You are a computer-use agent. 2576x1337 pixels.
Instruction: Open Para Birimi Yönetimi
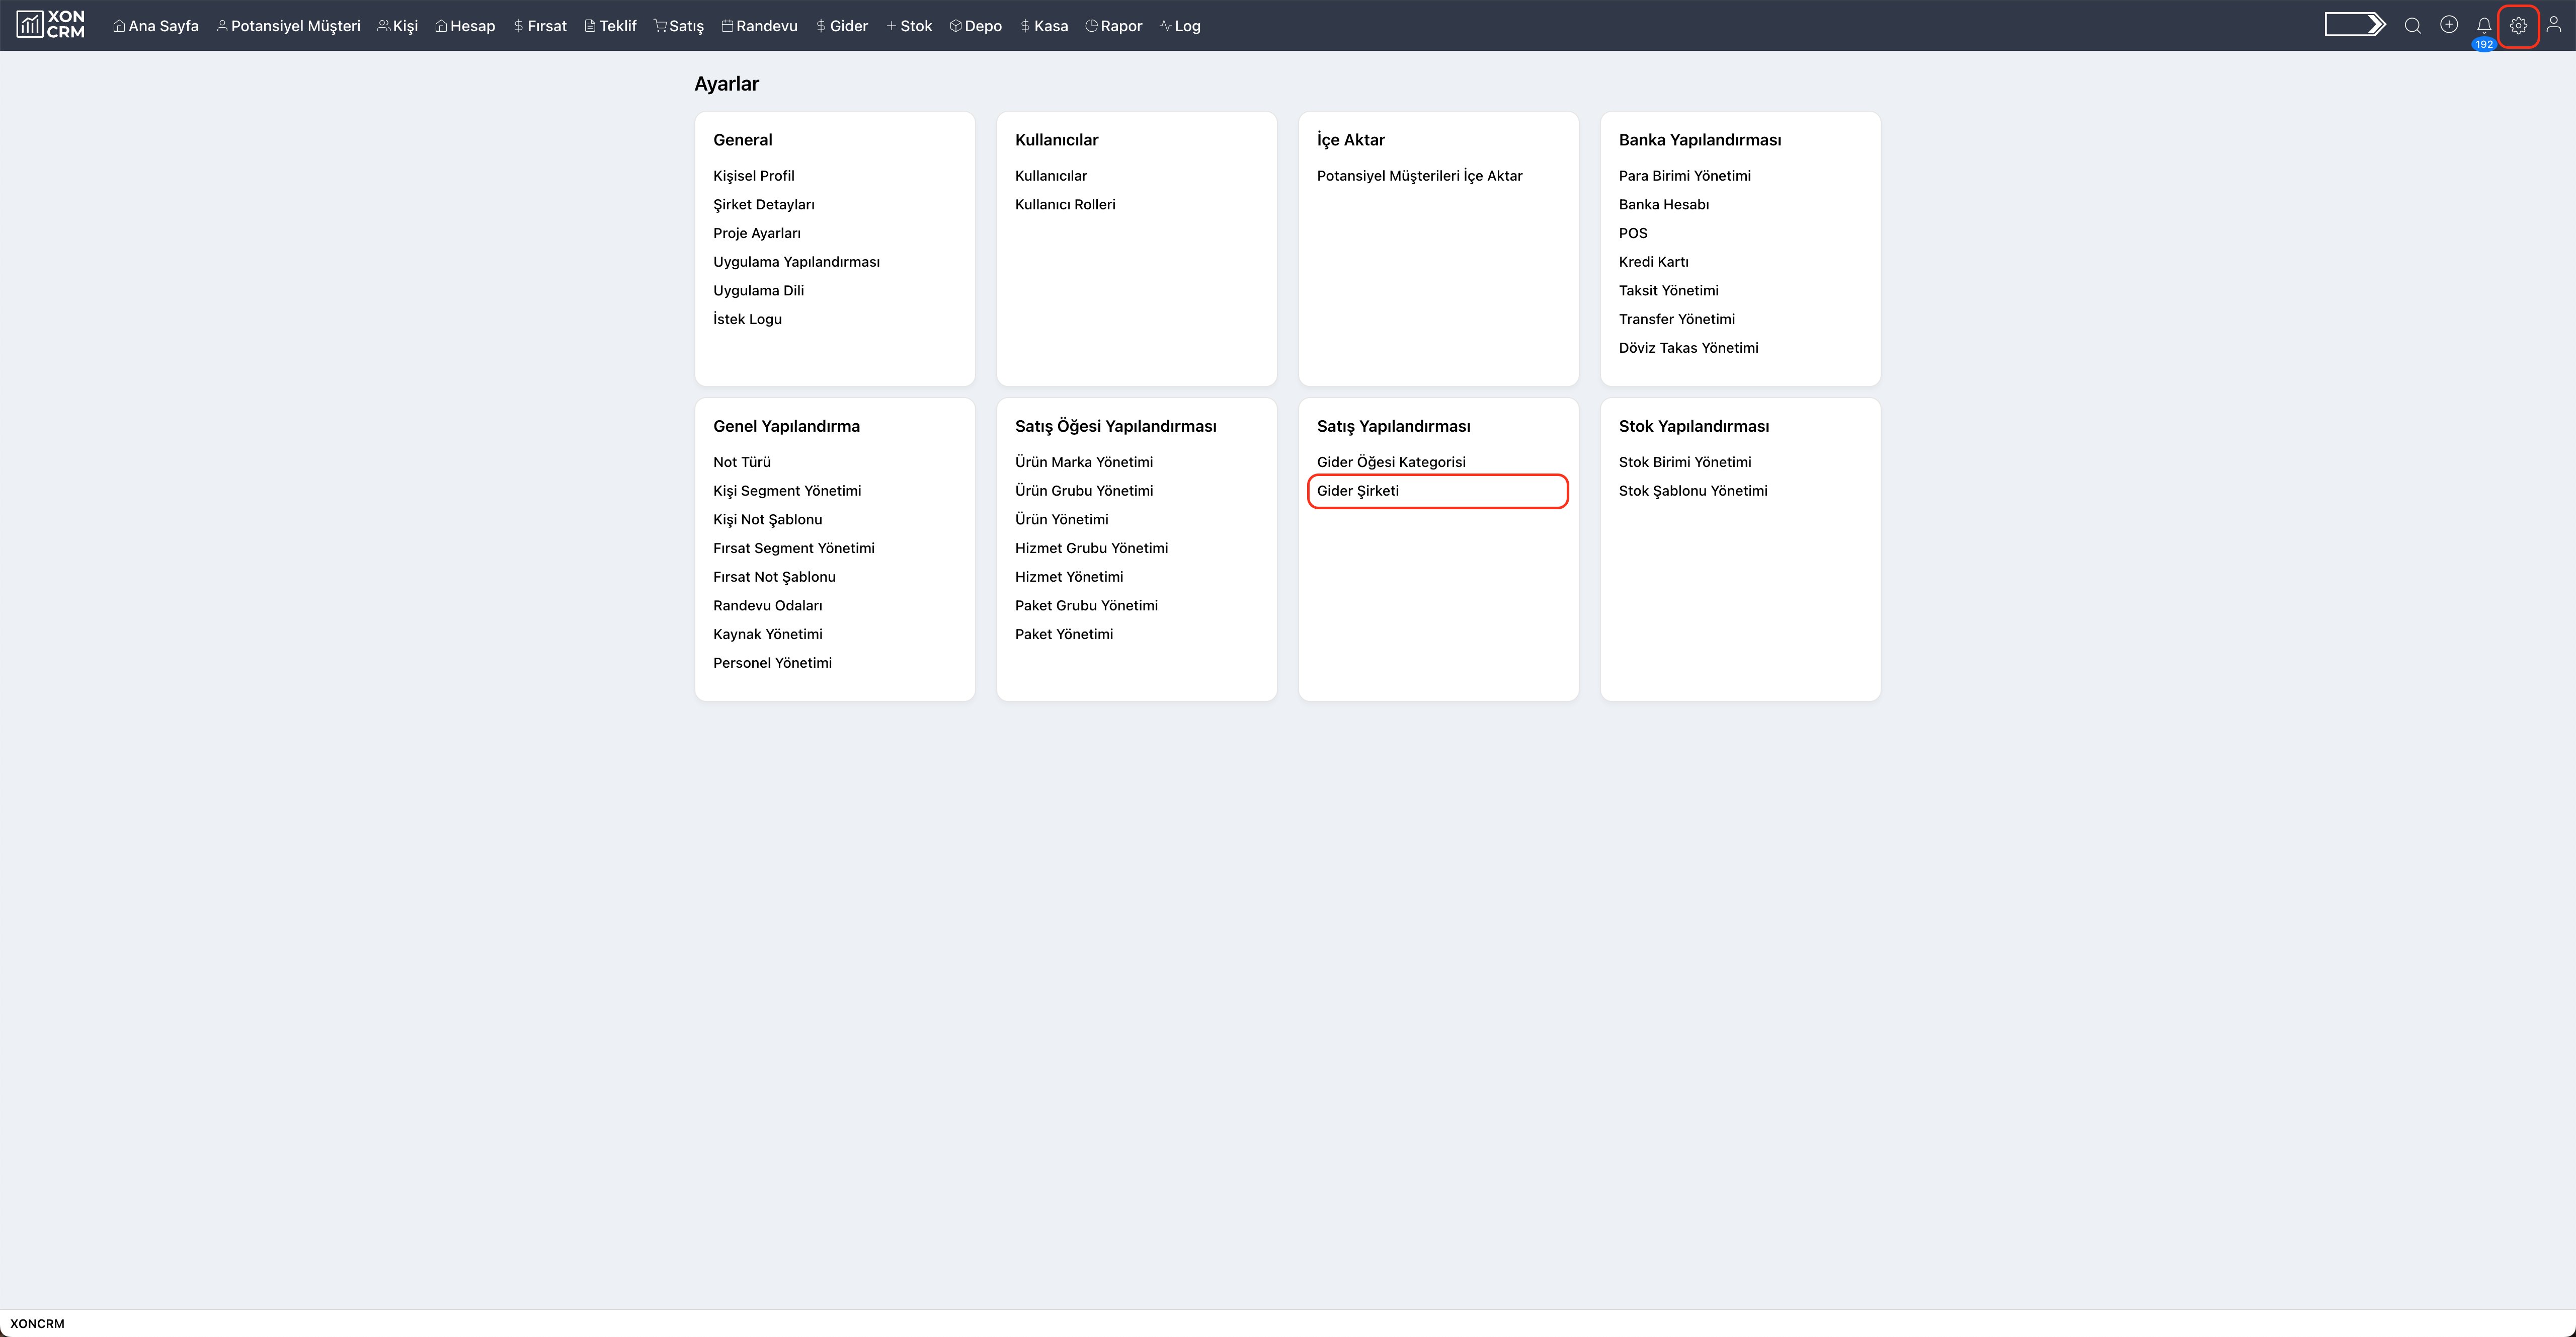pos(1685,176)
